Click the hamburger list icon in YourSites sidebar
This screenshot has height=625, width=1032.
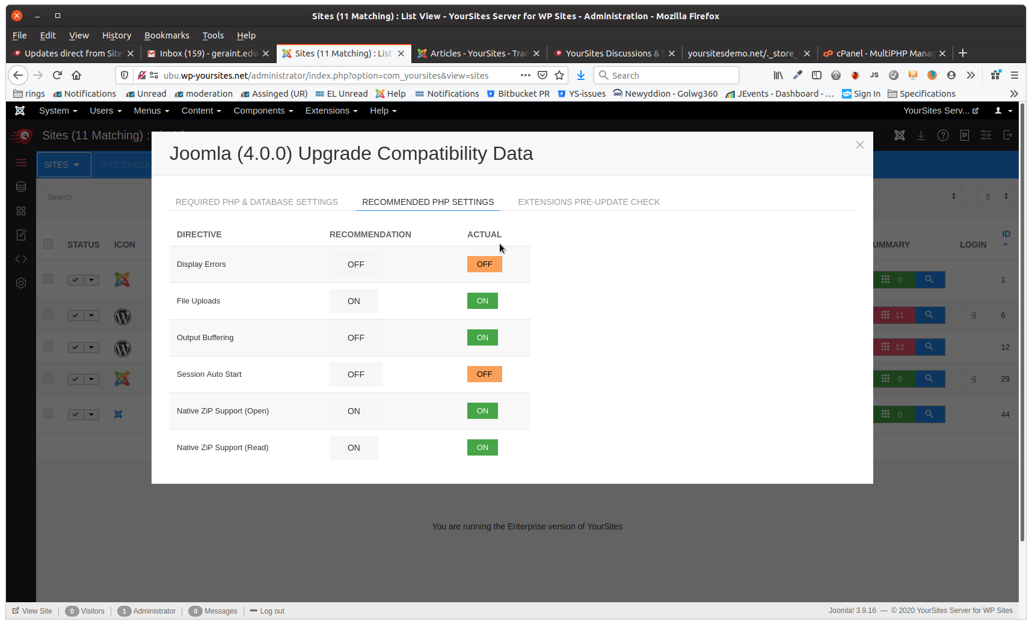point(21,163)
